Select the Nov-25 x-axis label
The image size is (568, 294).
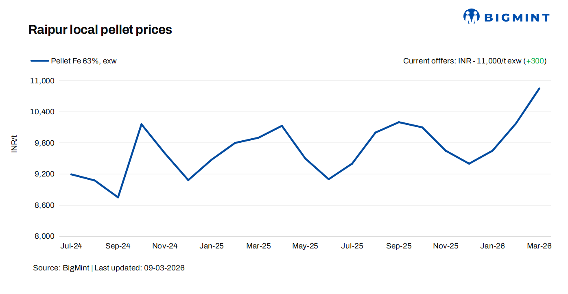click(446, 246)
